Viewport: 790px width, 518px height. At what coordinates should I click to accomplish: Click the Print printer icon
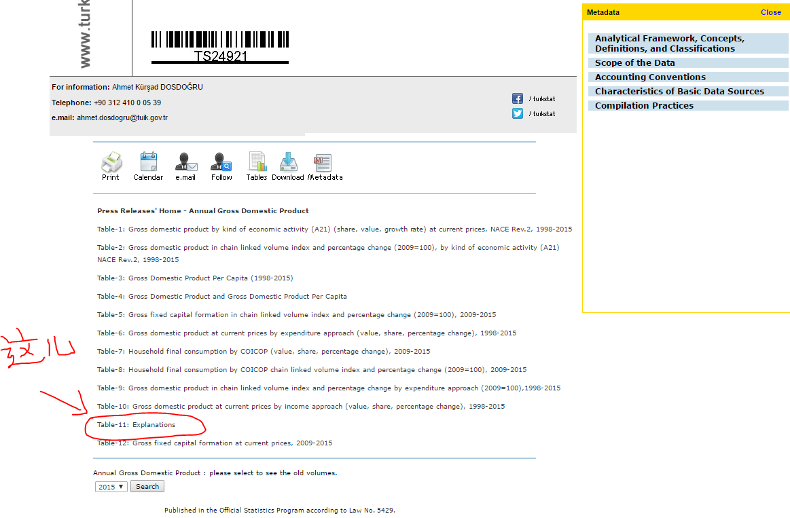[x=111, y=162]
